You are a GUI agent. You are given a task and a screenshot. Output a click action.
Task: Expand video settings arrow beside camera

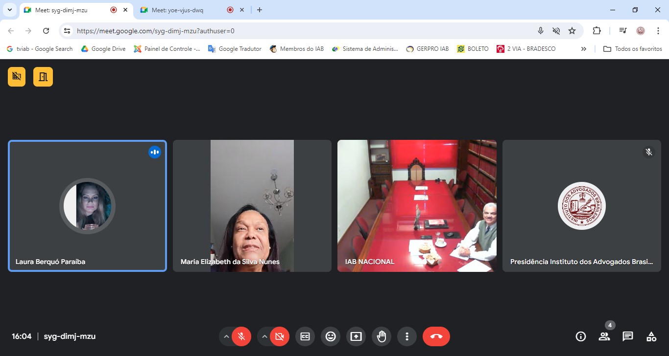[x=264, y=336]
